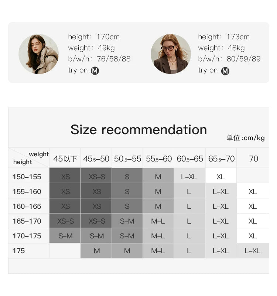Screen dimensions: 277x296
Task: Click the 单位 :cm/kg unit label
Action: pyautogui.click(x=246, y=138)
